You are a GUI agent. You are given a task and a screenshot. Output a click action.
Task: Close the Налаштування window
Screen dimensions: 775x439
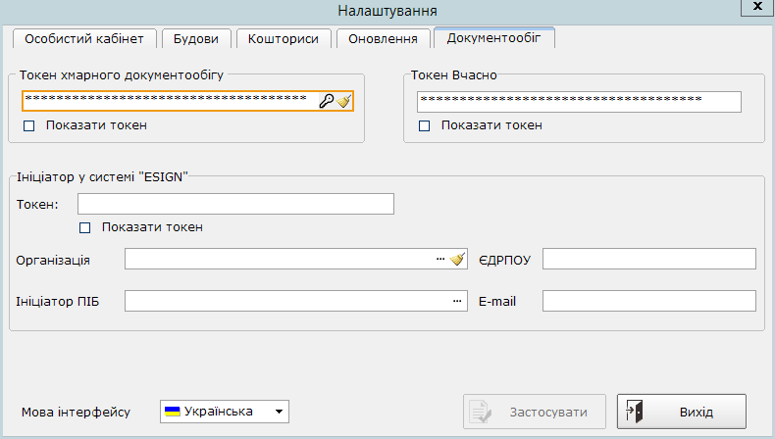[x=754, y=6]
